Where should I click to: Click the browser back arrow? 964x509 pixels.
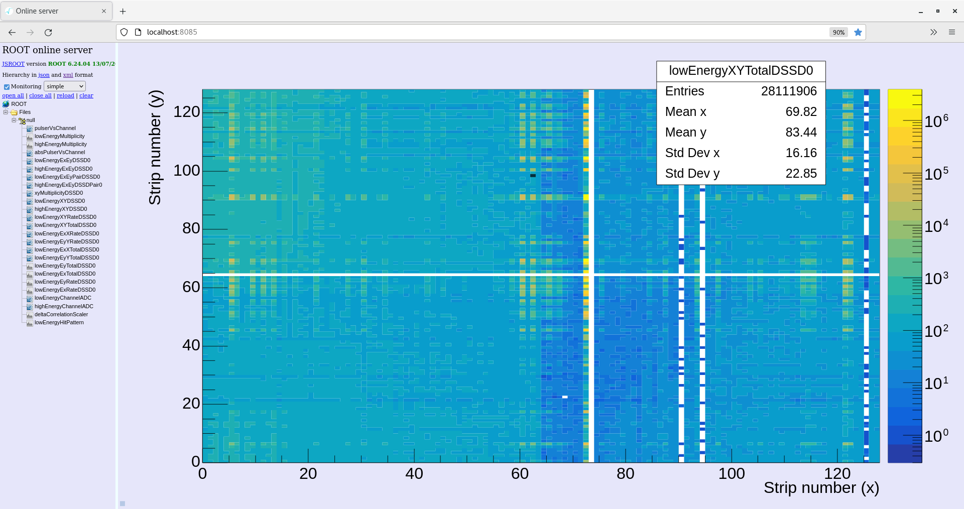tap(12, 32)
